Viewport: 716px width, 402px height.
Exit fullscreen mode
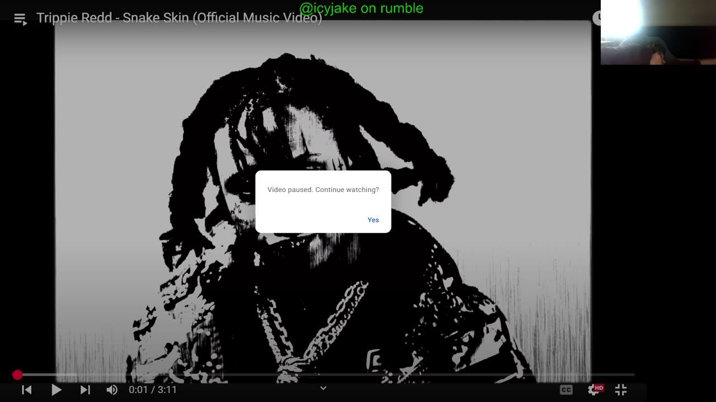[621, 390]
